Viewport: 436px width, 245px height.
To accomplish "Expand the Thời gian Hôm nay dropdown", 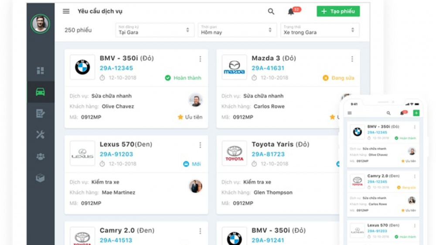I will (237, 30).
